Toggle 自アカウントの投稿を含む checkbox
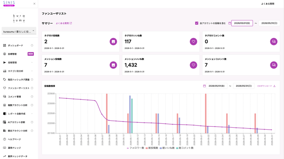Viewport: 284px width, 159px height. tap(197, 23)
